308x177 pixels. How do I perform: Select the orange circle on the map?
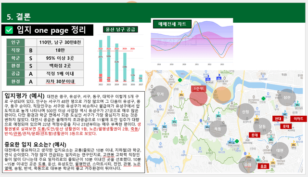(222, 95)
